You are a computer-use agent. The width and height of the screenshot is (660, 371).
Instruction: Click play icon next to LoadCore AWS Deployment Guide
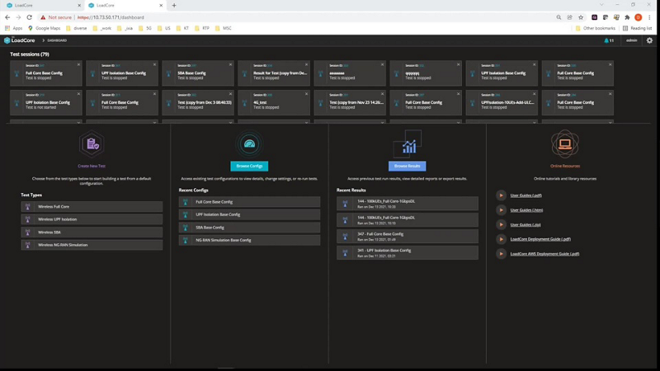501,254
